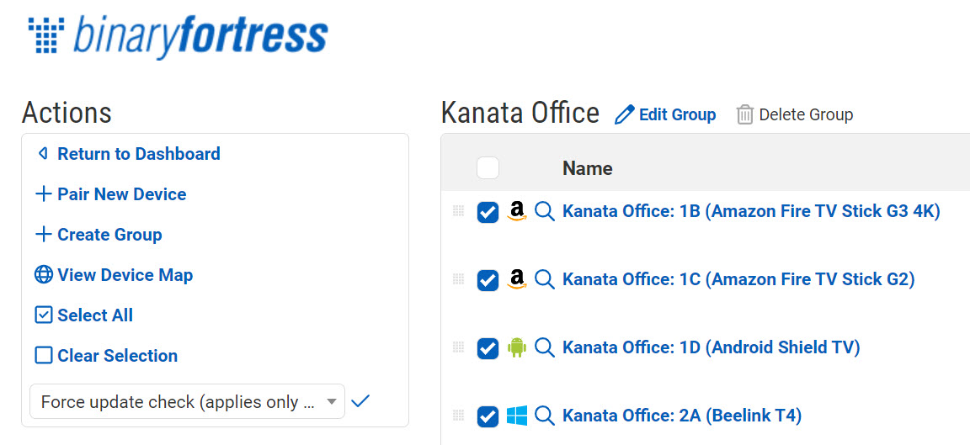
Task: Click the drag handle for the 1B device row
Action: (x=458, y=211)
